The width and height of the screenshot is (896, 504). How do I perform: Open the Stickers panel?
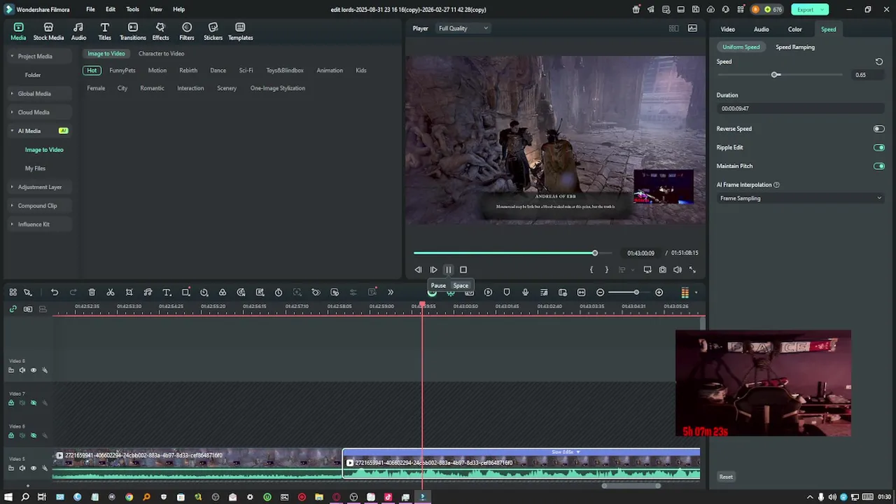coord(213,31)
